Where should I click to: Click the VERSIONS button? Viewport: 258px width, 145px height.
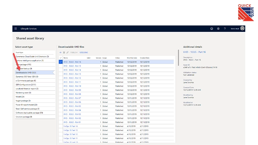click(x=84, y=52)
